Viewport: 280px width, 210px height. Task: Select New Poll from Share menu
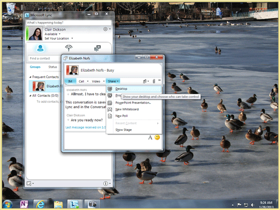(x=134, y=116)
